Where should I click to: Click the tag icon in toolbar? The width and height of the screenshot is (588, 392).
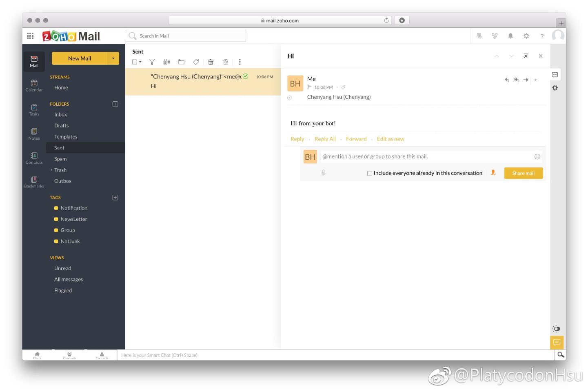click(x=196, y=62)
